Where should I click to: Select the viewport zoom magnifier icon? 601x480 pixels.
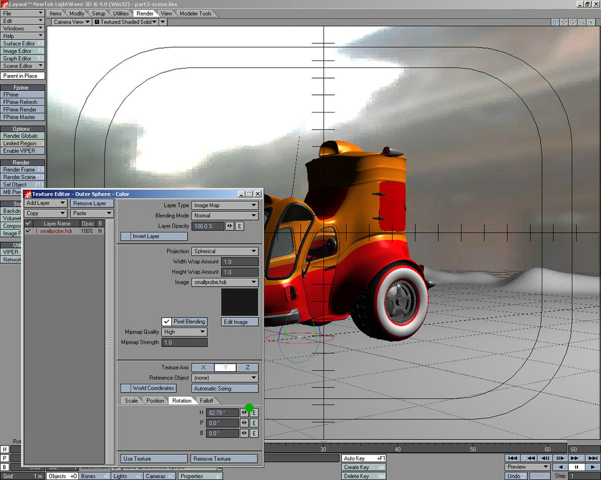[581, 22]
